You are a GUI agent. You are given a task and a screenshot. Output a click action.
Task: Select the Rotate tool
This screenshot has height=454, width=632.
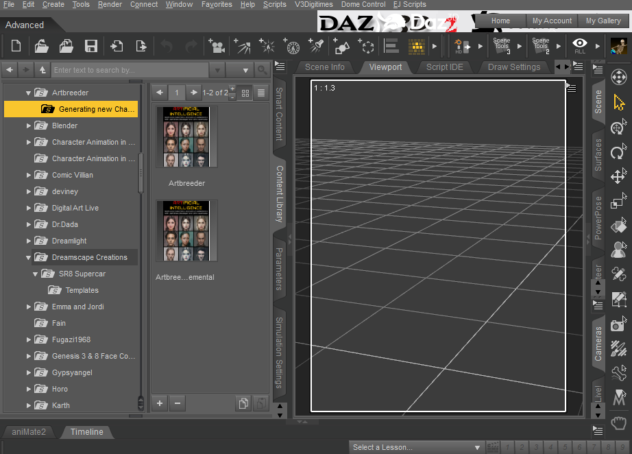pos(619,152)
